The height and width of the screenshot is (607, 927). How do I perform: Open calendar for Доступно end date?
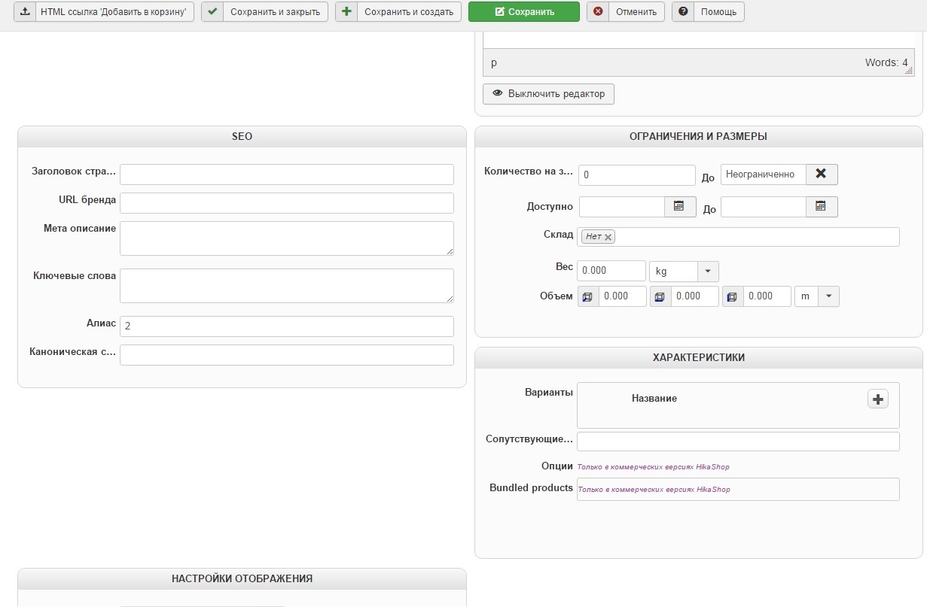click(x=822, y=207)
